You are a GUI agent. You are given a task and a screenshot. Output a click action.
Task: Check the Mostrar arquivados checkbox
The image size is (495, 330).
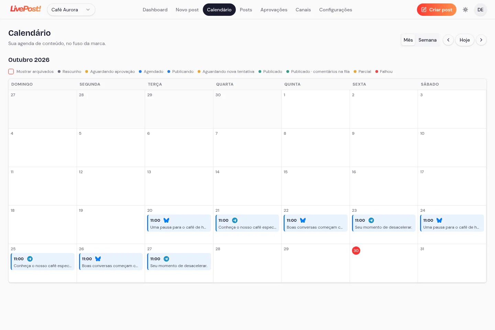(11, 71)
